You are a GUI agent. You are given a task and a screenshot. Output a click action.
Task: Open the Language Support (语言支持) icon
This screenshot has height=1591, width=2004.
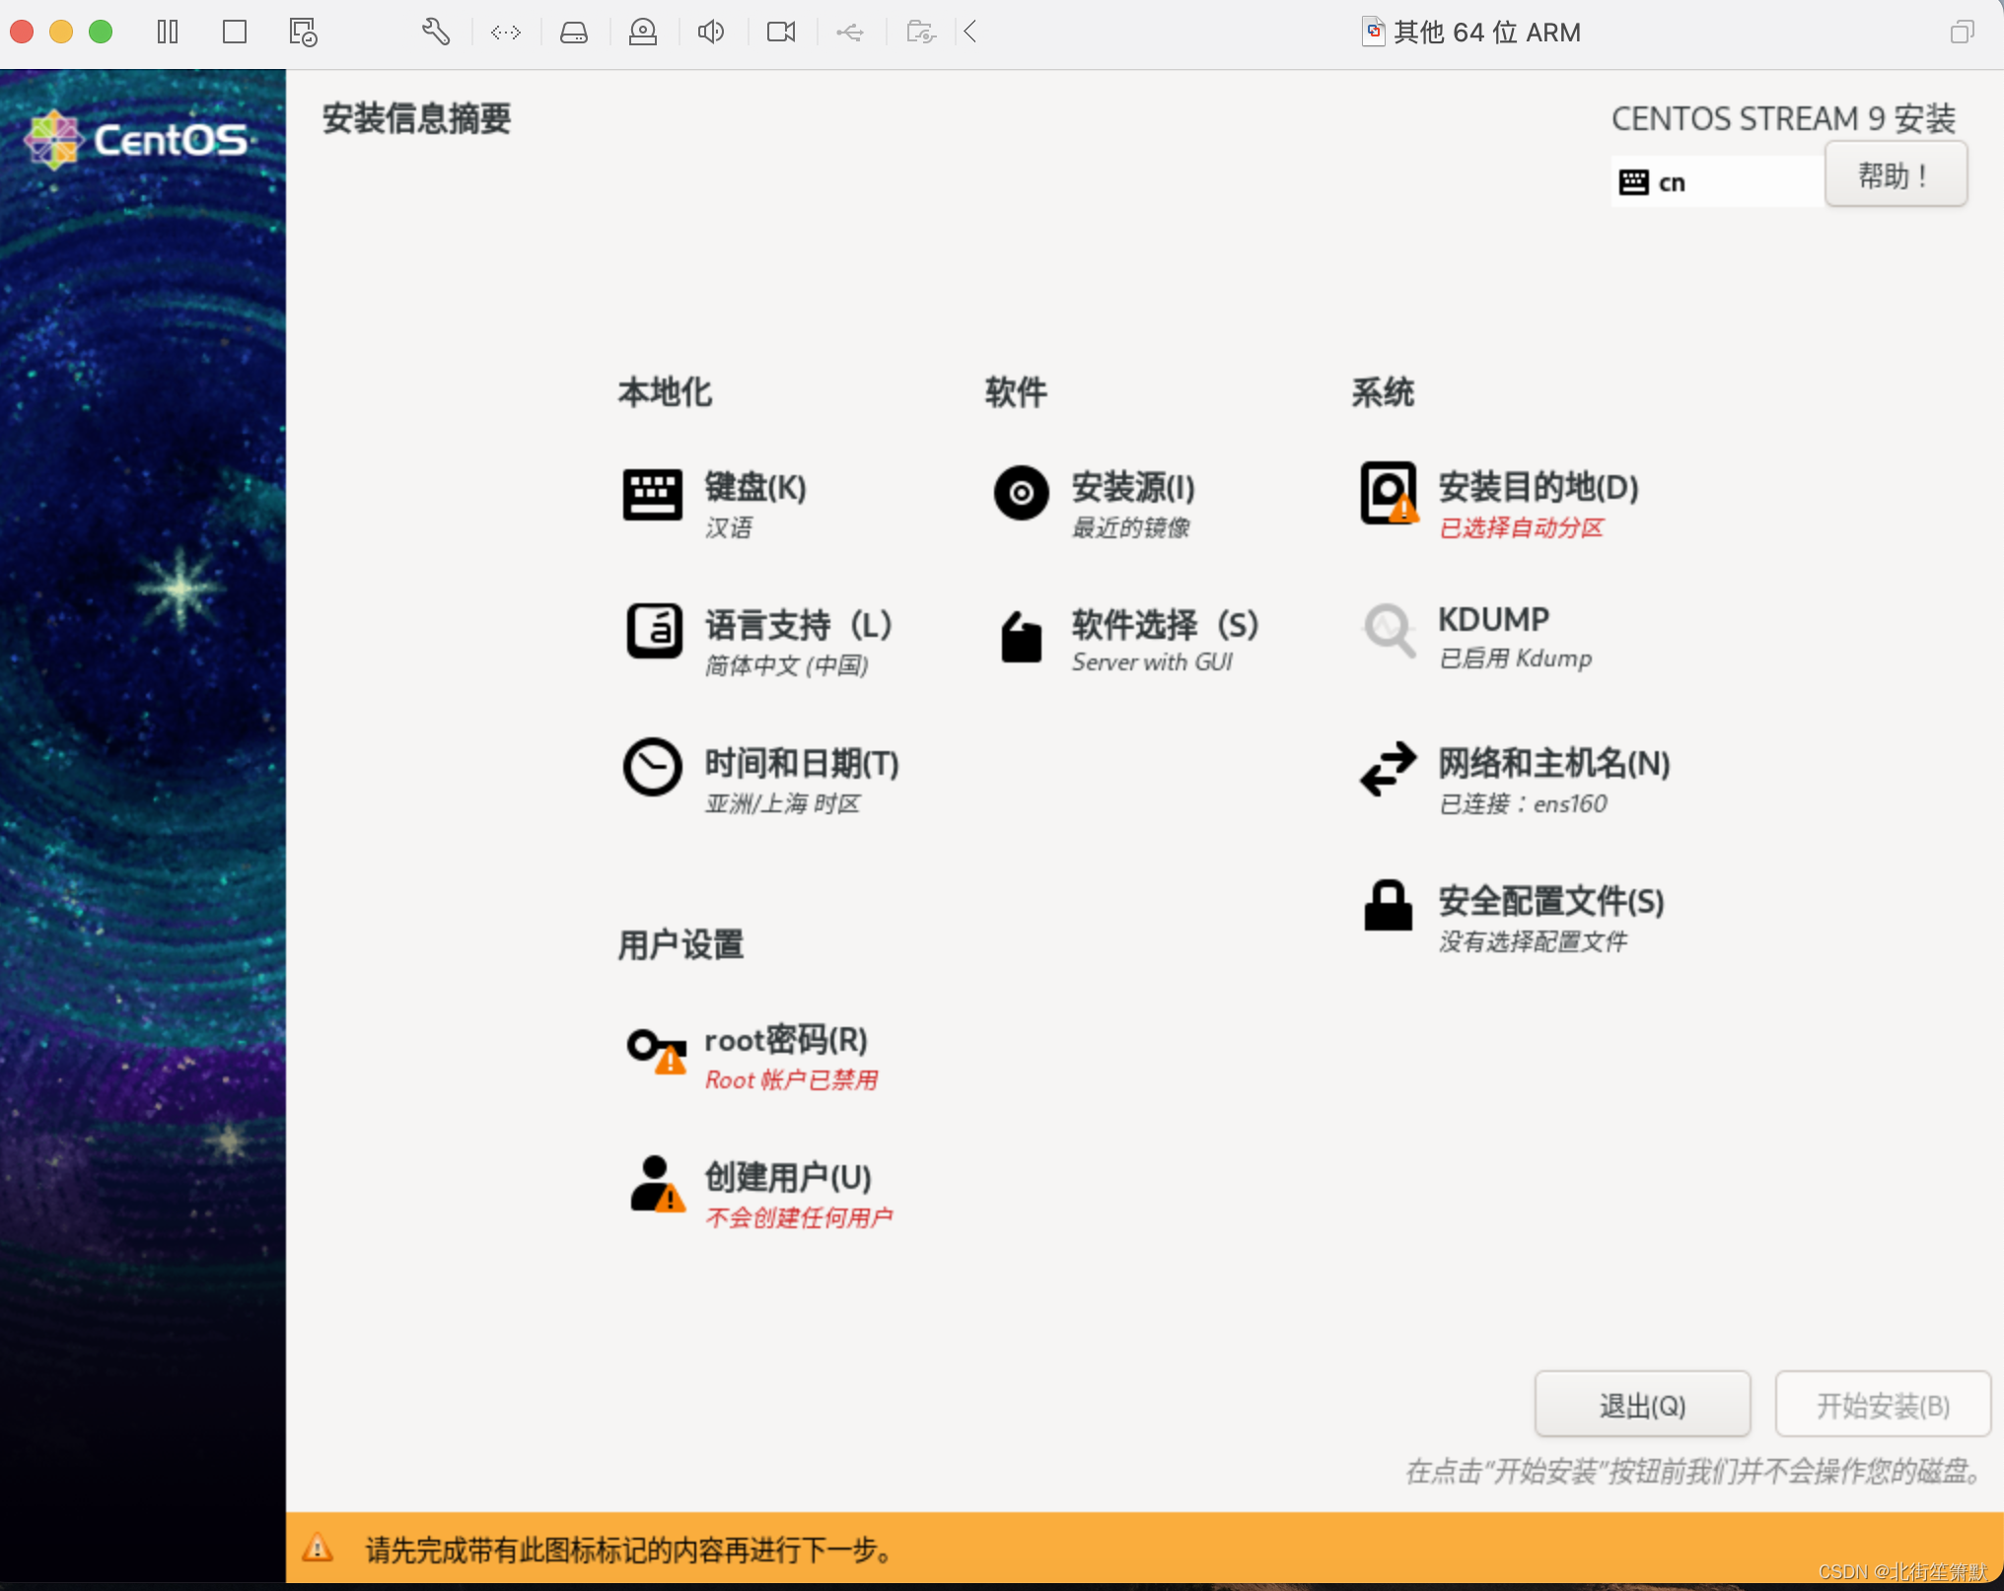[x=654, y=631]
